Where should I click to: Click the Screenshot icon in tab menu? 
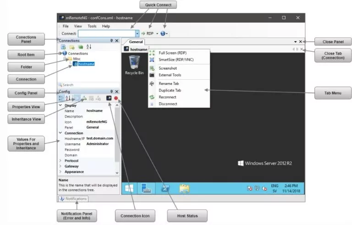pyautogui.click(x=152, y=68)
